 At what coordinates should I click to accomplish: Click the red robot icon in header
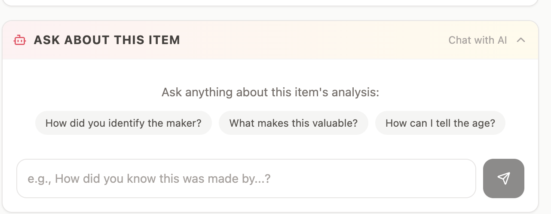20,40
